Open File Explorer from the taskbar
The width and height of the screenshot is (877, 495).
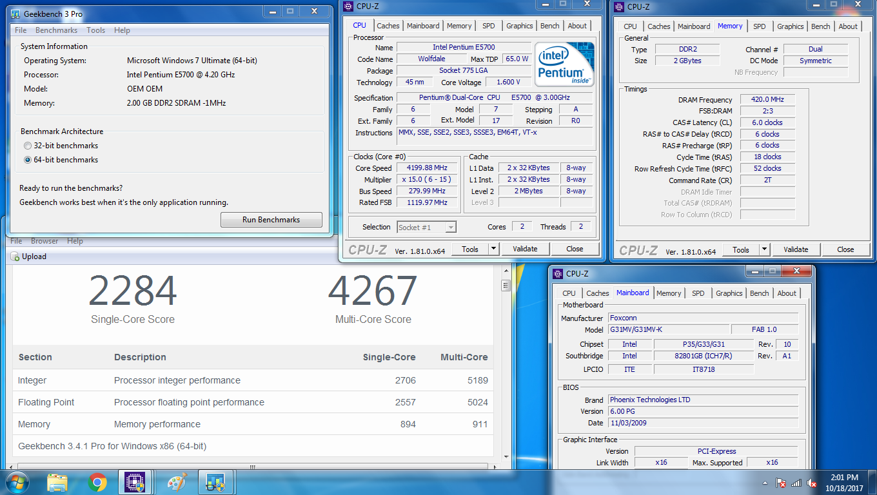click(x=57, y=482)
